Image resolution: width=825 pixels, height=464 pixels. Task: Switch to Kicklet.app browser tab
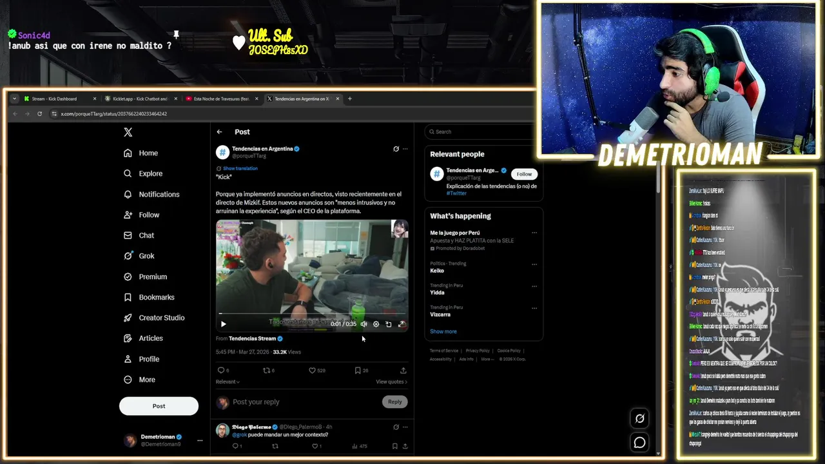pos(141,99)
